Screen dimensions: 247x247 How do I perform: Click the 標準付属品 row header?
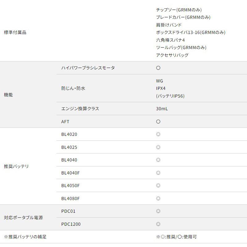point(15,32)
